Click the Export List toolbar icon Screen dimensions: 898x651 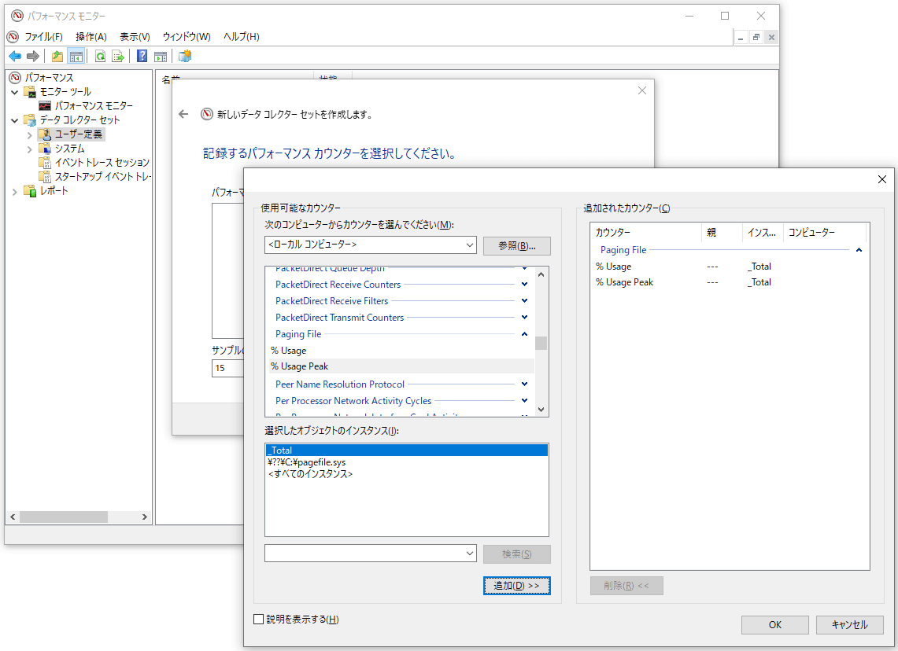point(118,56)
